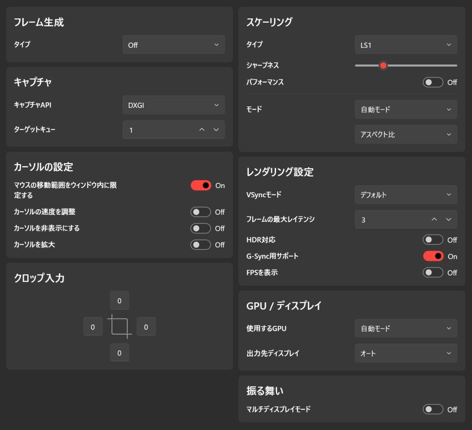Click the top crop input field
This screenshot has width=472, height=430.
[x=119, y=301]
